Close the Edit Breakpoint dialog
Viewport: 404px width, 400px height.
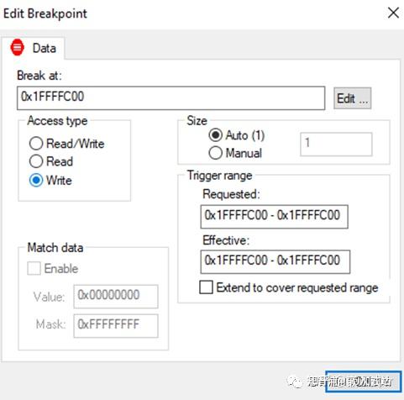(x=393, y=13)
